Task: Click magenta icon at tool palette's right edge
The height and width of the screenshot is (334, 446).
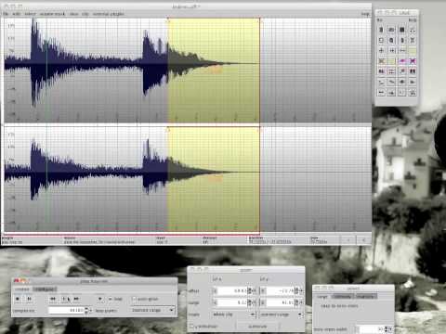Action: tap(413, 61)
